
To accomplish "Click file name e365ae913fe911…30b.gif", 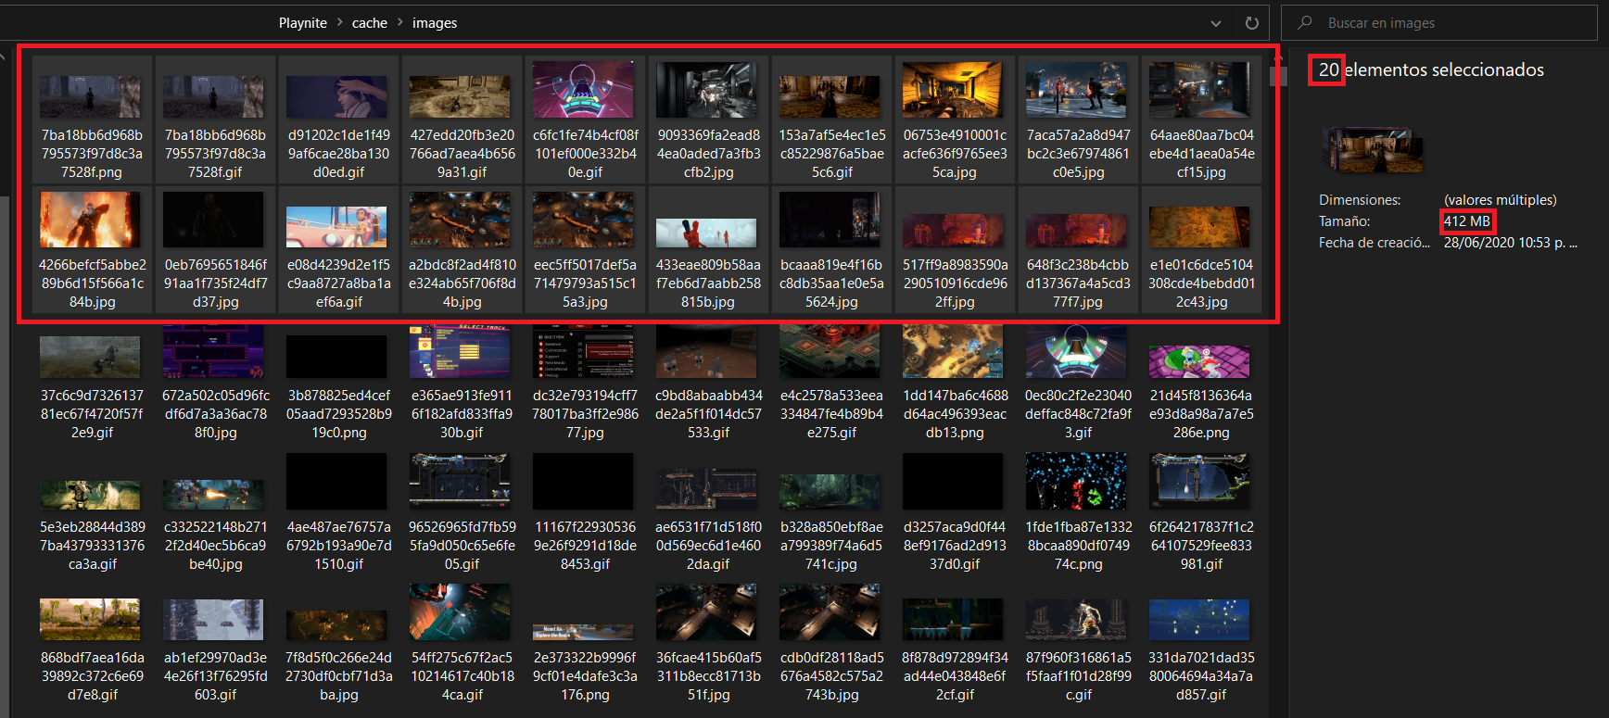I will (462, 414).
